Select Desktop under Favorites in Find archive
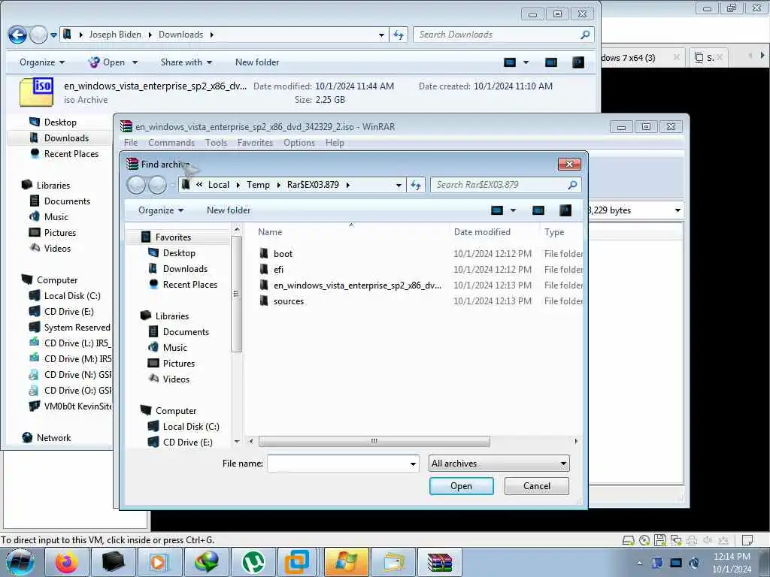The height and width of the screenshot is (577, 770). click(179, 253)
